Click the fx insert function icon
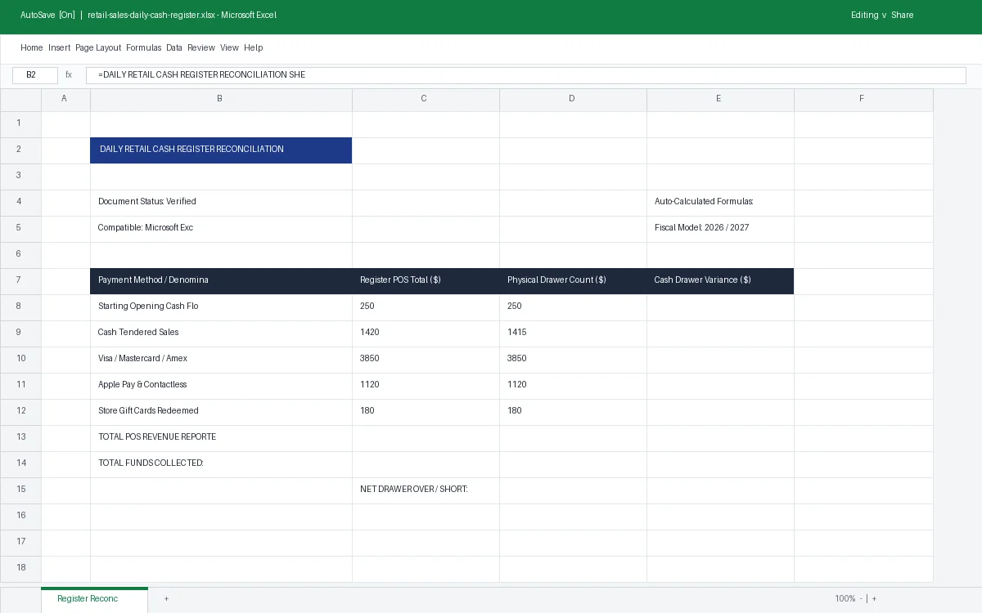982x613 pixels. (69, 75)
